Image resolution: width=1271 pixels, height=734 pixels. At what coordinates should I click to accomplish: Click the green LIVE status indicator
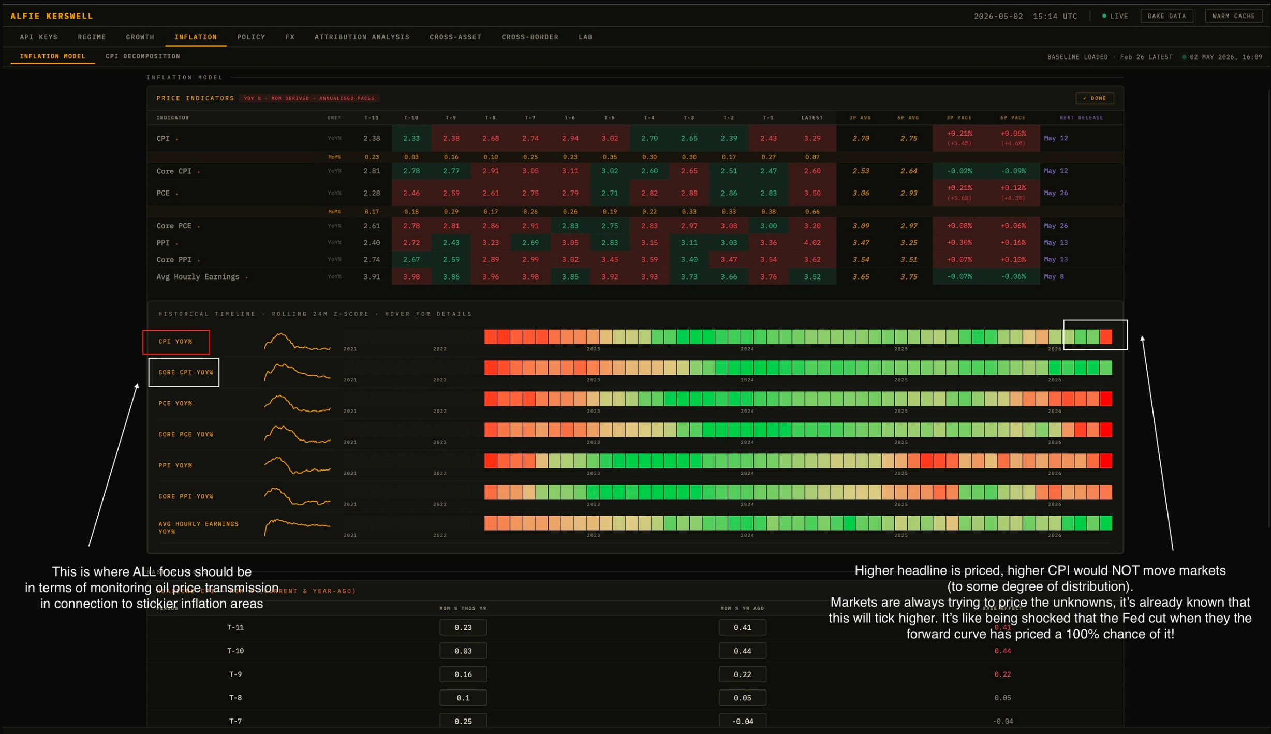click(1115, 16)
